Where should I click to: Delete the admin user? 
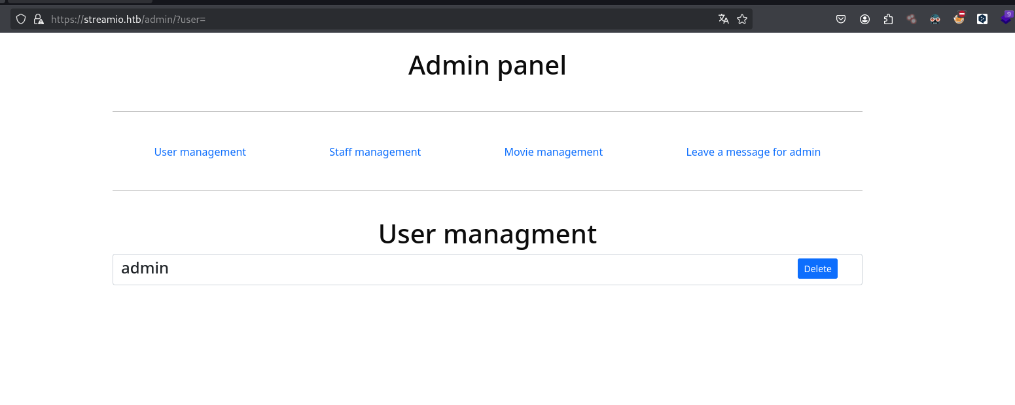pos(817,269)
